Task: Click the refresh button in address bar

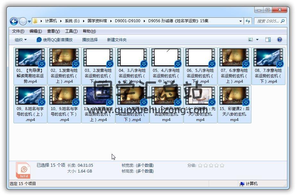Action: click(x=248, y=21)
